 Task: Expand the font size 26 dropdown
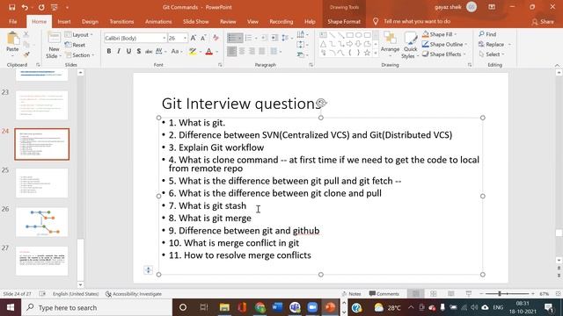(185, 38)
